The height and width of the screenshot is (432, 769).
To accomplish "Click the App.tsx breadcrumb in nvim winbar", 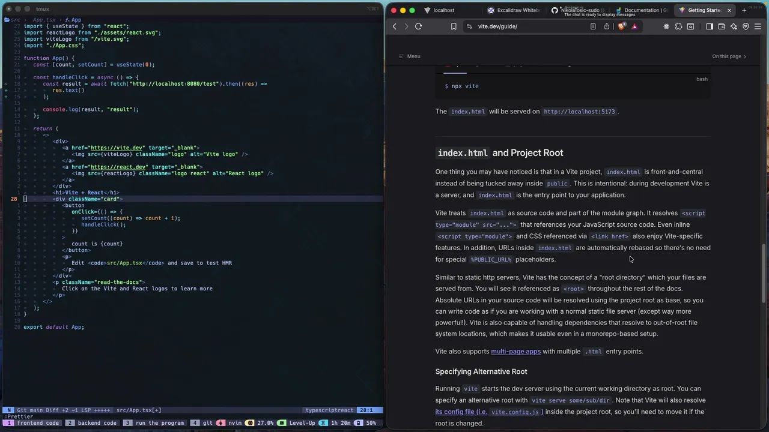I will tap(44, 20).
